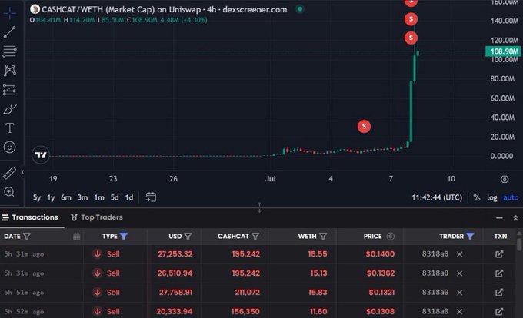523x318 pixels.
Task: Select the ruler measure tool
Action: (10, 173)
